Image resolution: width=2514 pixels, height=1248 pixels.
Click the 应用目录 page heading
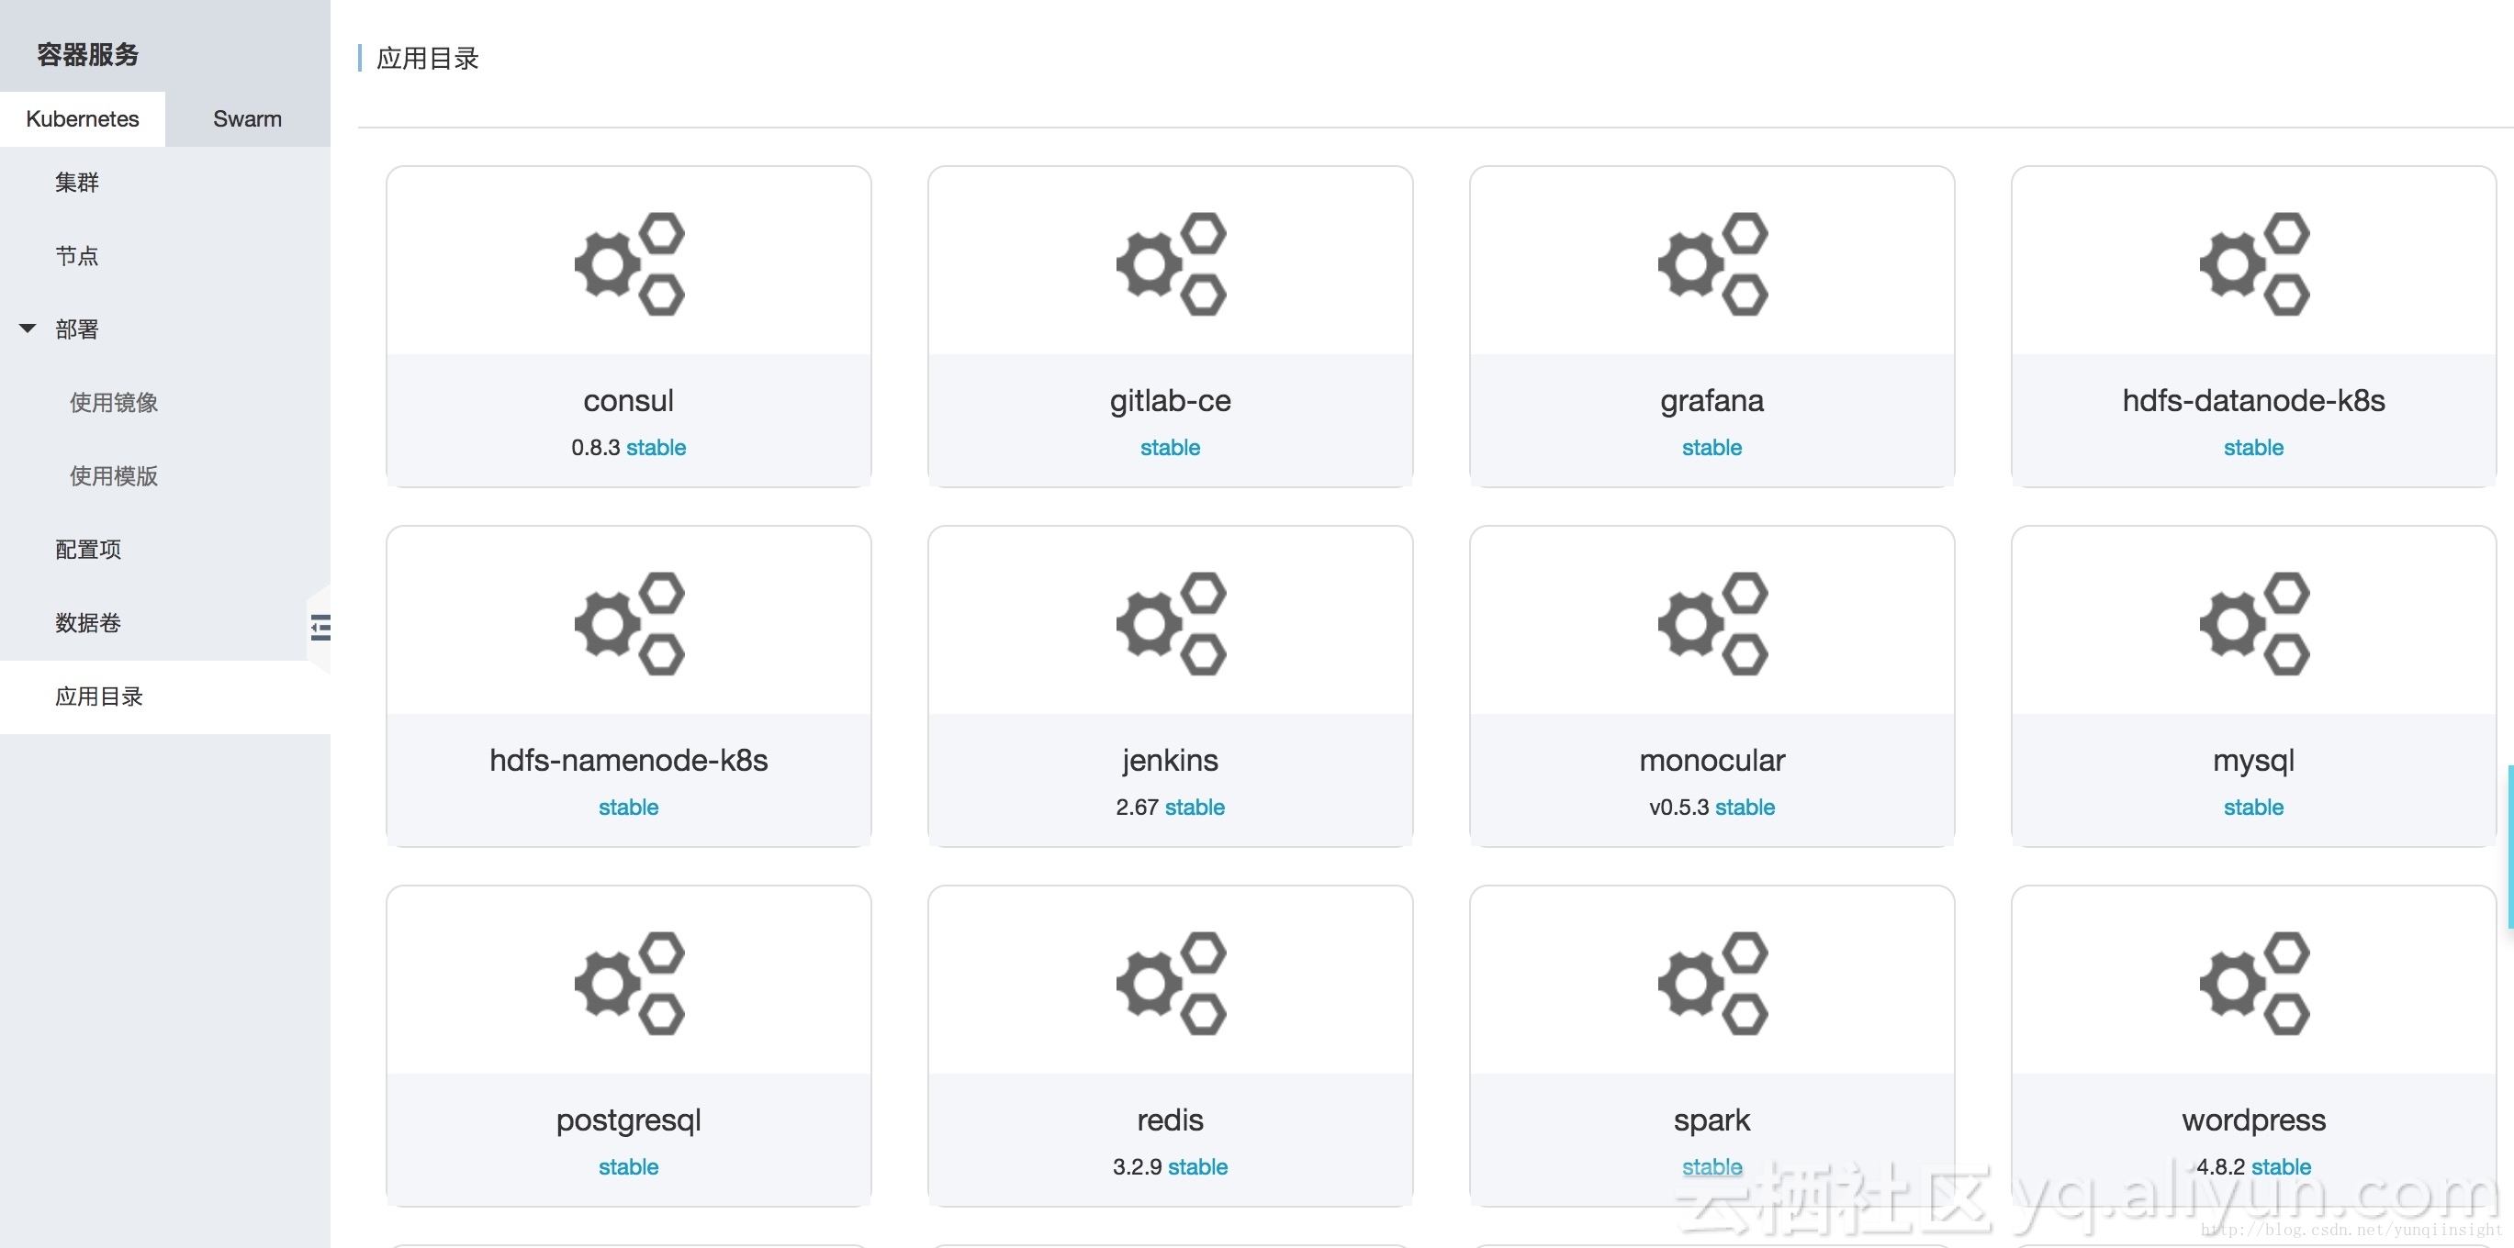428,59
